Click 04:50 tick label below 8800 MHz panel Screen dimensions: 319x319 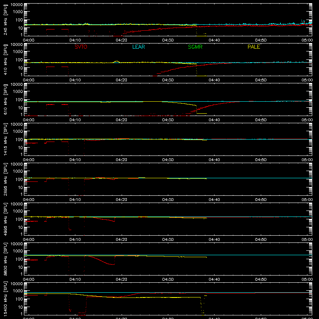pos(261,280)
